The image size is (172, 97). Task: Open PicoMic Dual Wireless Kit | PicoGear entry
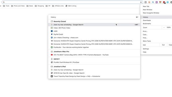coord(94,62)
